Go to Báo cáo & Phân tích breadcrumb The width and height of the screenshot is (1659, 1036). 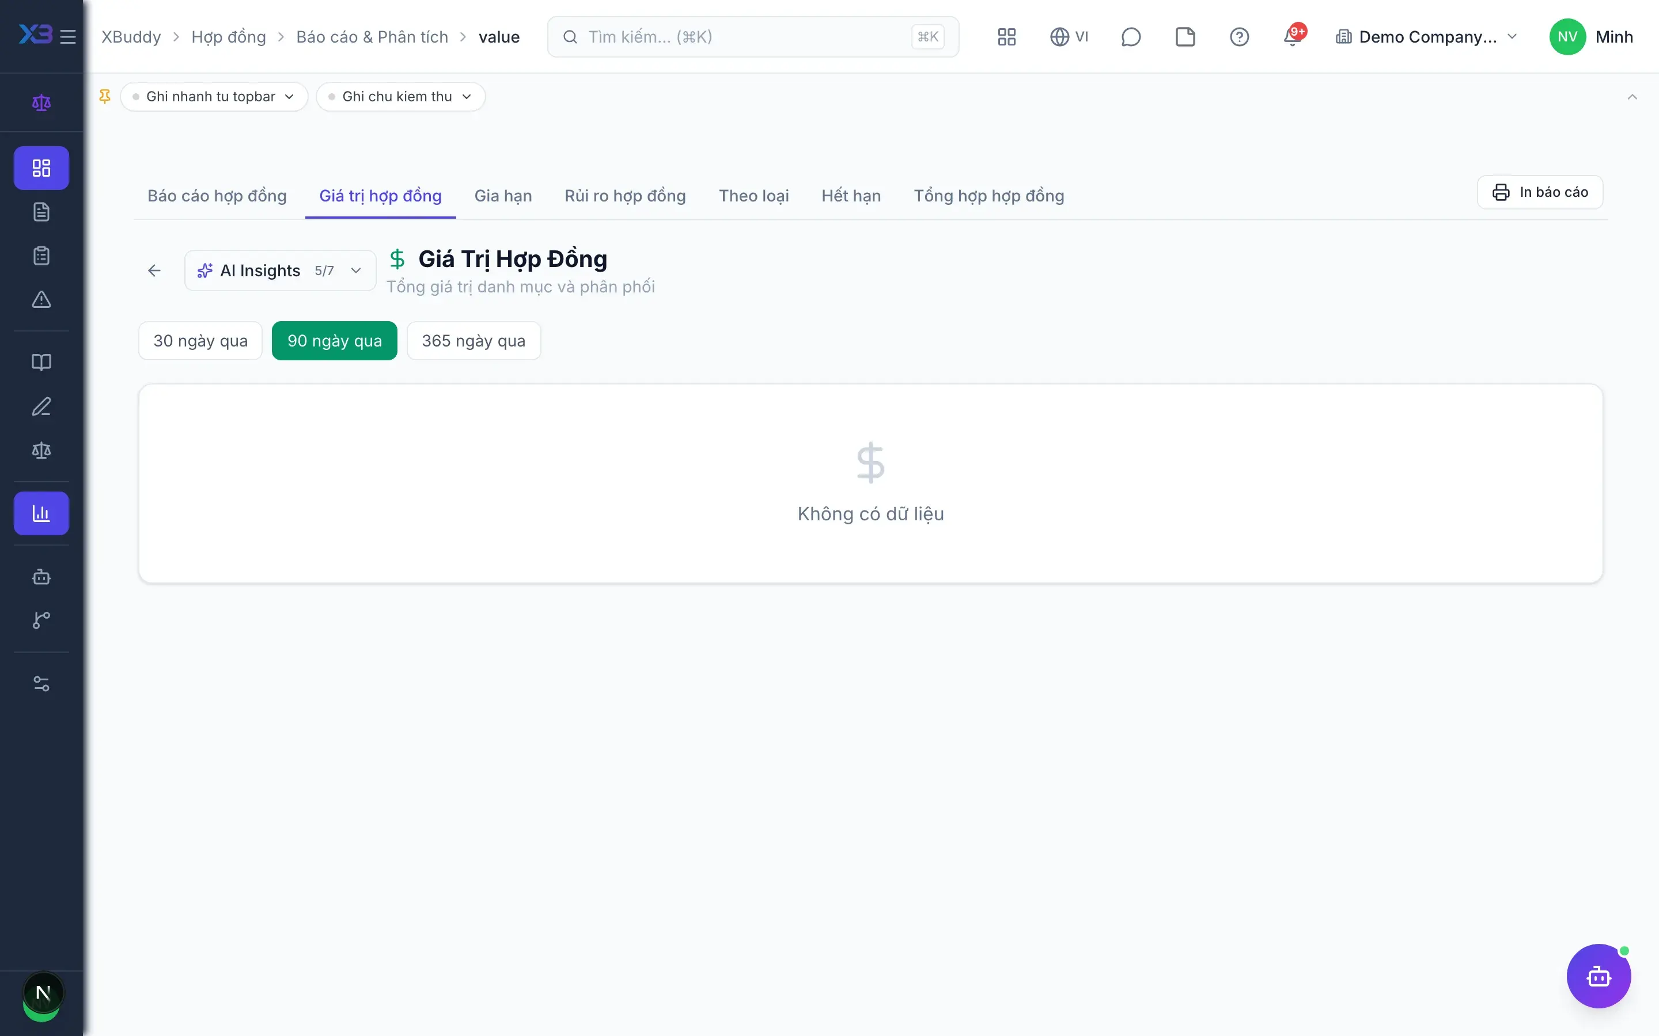(x=372, y=37)
